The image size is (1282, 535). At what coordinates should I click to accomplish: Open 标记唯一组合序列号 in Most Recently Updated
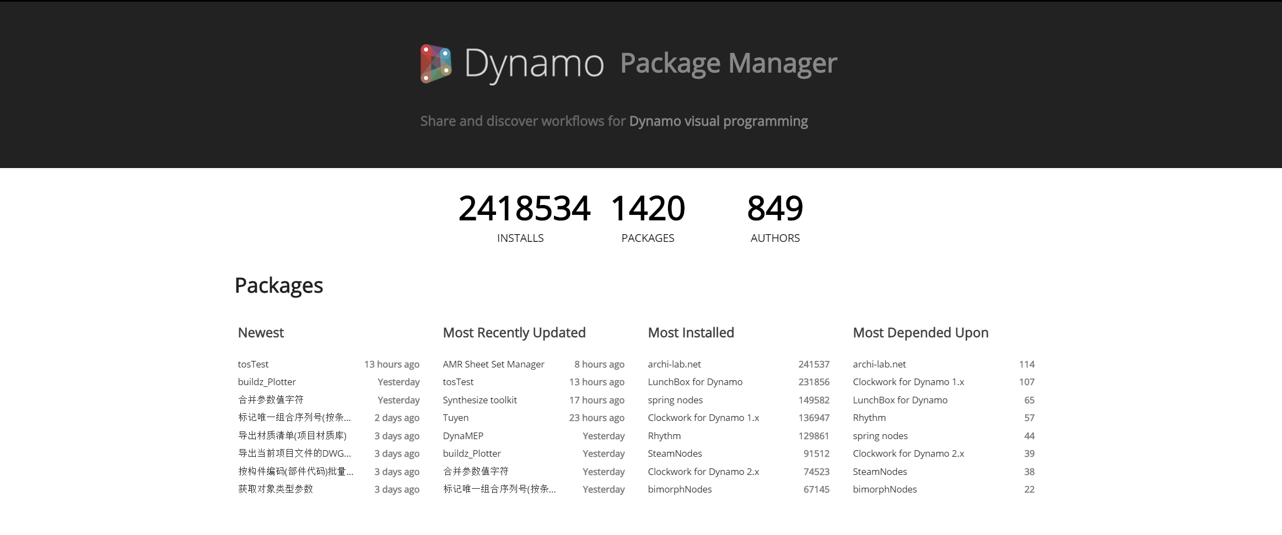499,489
